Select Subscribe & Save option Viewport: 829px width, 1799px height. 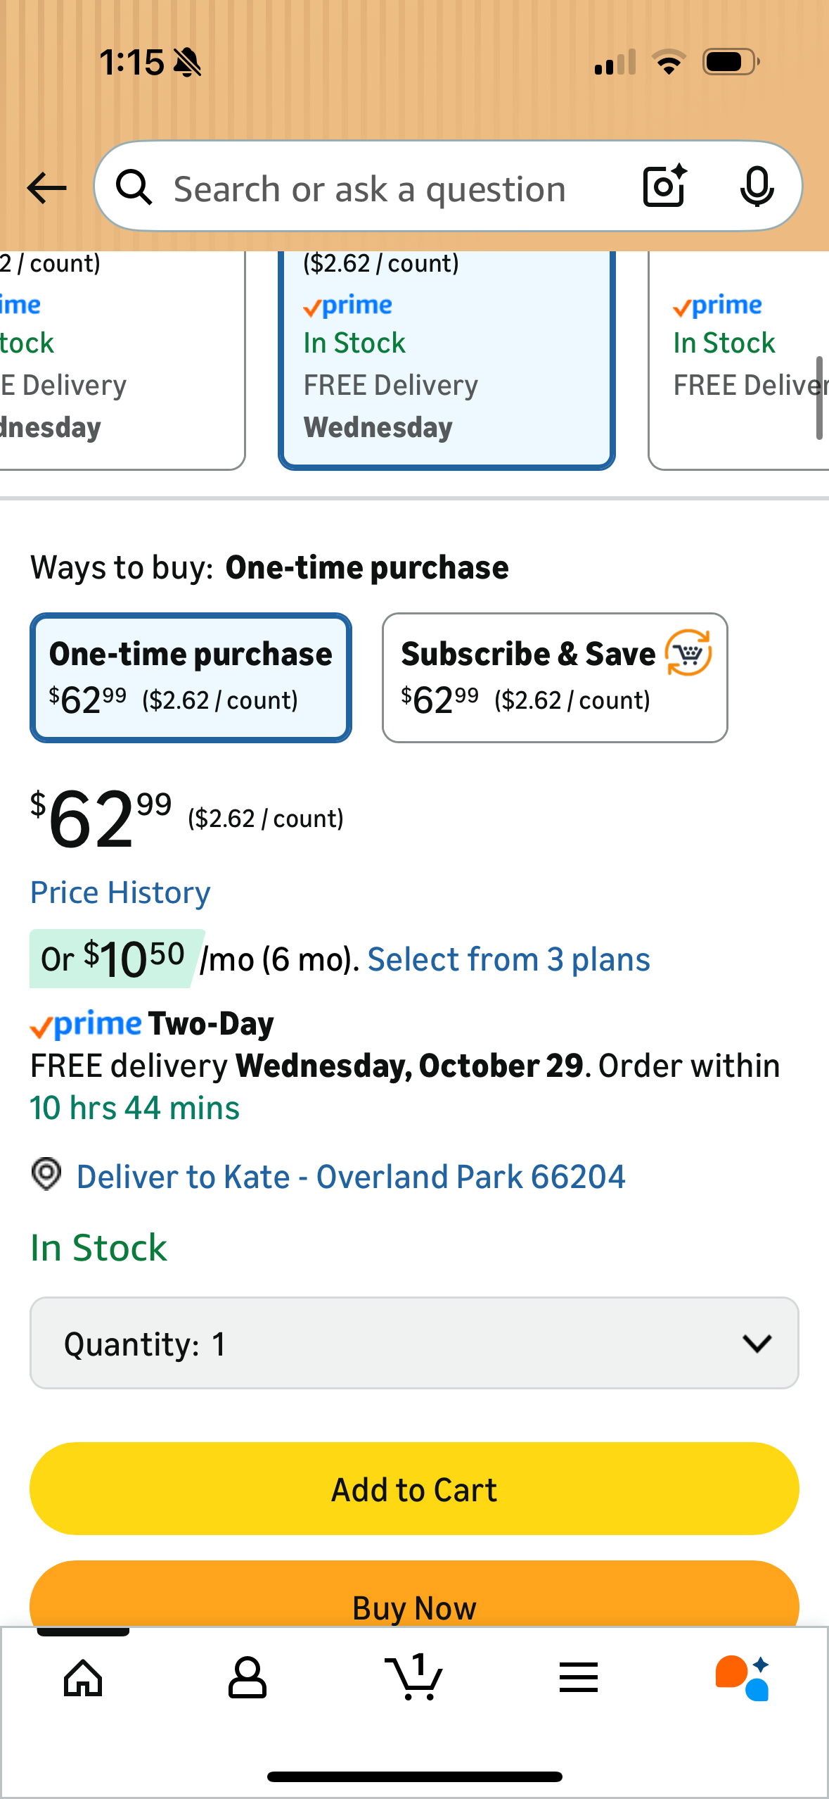point(555,677)
